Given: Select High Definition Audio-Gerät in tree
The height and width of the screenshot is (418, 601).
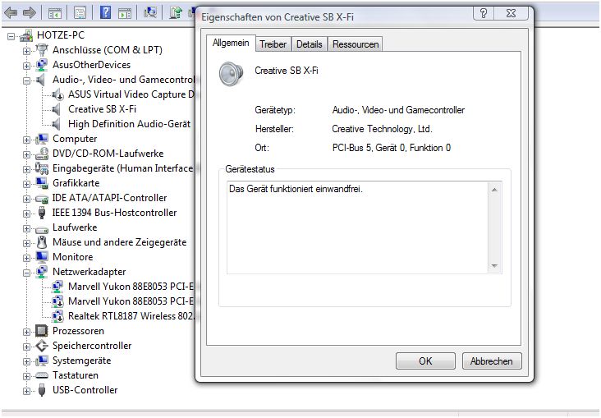Looking at the screenshot, I should 129,124.
